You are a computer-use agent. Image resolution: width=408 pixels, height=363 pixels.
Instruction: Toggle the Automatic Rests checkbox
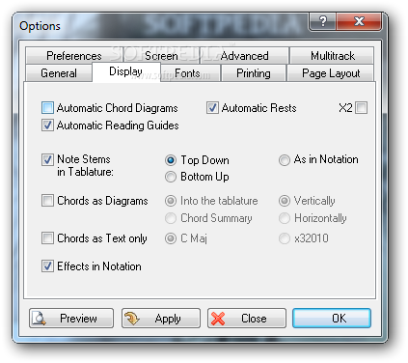coord(212,108)
